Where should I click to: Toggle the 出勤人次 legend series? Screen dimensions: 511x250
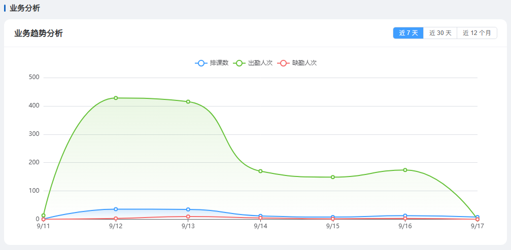253,63
